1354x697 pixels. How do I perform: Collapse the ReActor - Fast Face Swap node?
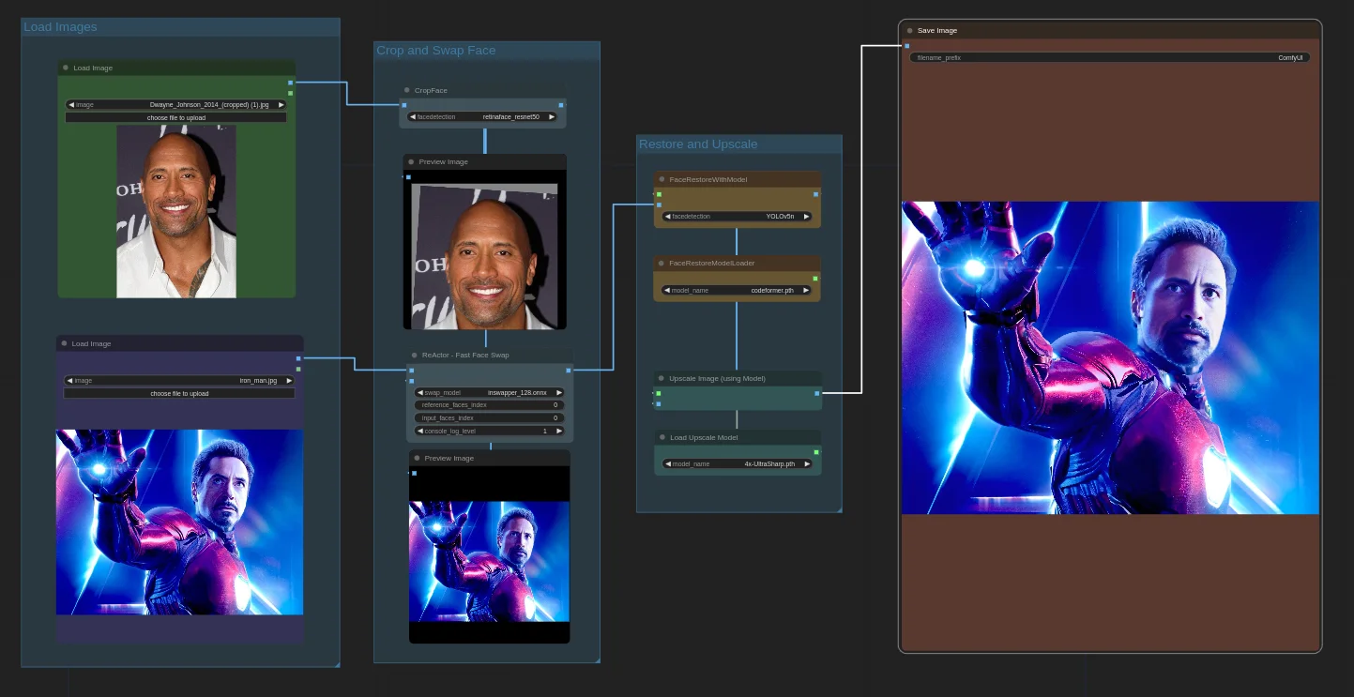(x=414, y=356)
